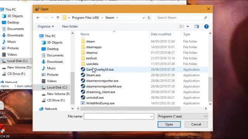Click Steam breadcrumb in address path

tap(110, 18)
